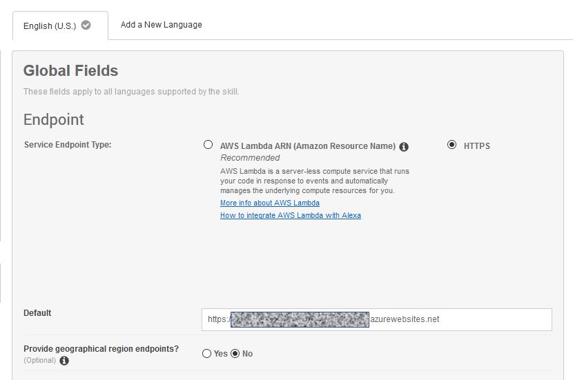Open How to integrate AWS Lambda with Alexa

[x=291, y=215]
